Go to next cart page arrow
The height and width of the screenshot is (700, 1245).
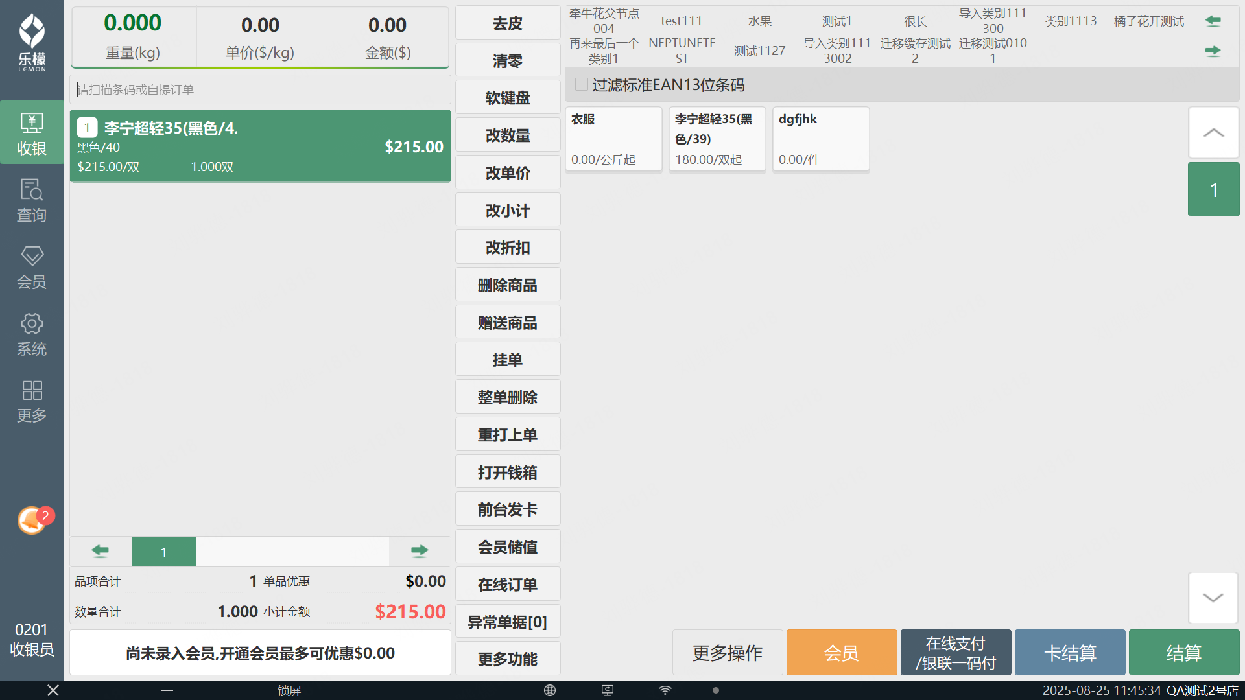click(420, 551)
